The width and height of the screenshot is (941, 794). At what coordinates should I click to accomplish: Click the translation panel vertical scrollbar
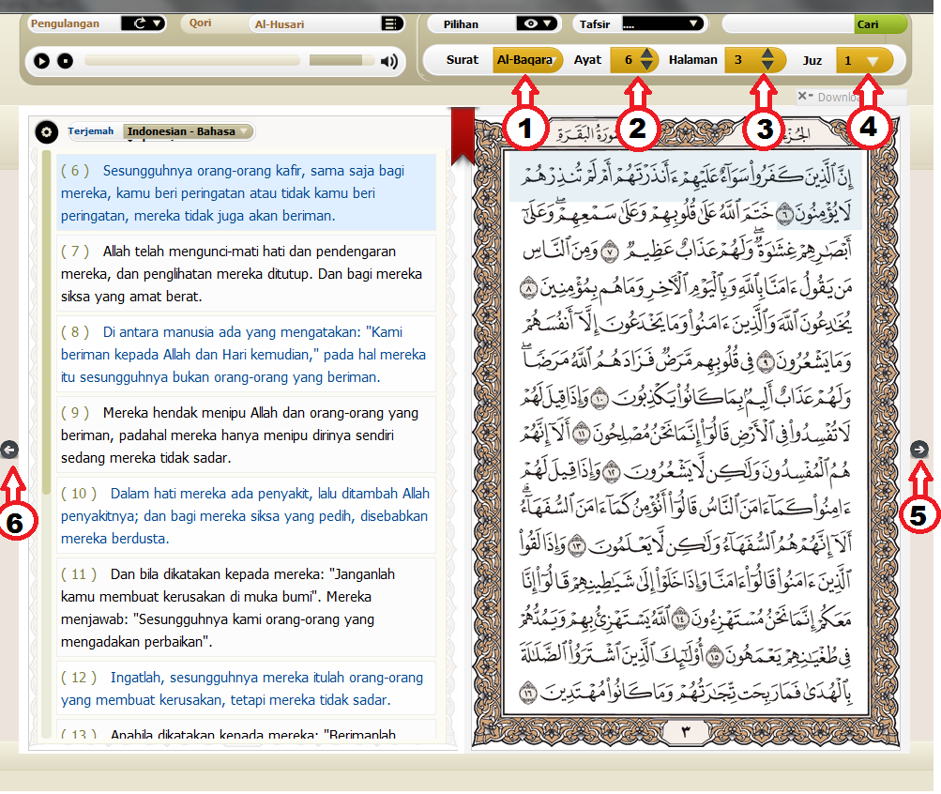(46, 321)
